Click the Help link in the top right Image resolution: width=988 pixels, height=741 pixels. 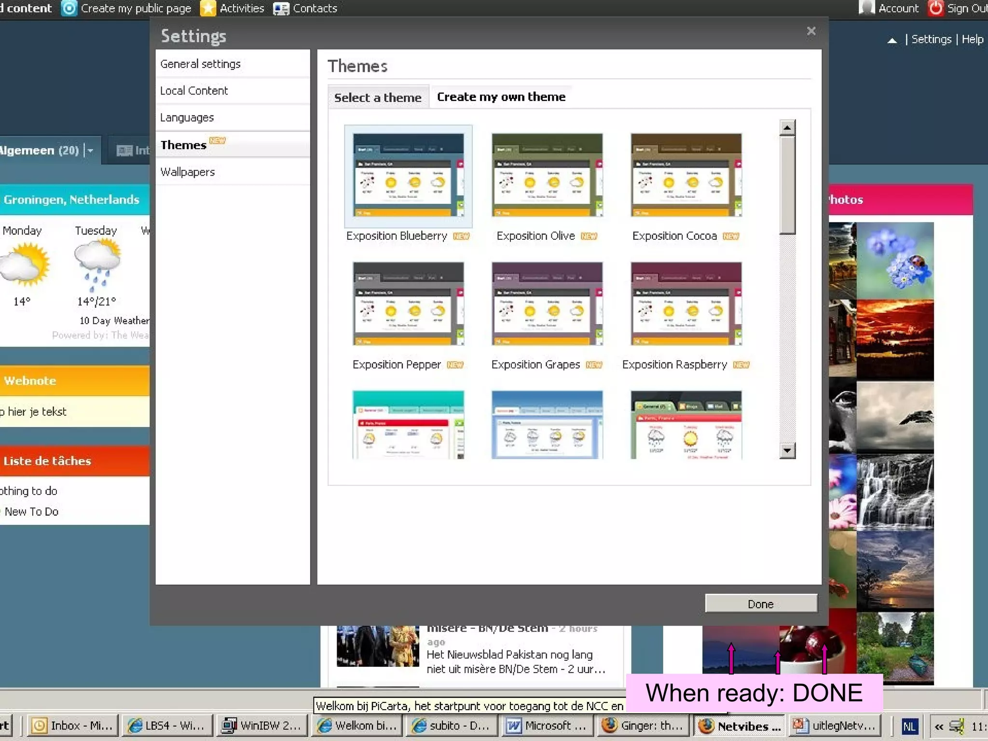(972, 40)
